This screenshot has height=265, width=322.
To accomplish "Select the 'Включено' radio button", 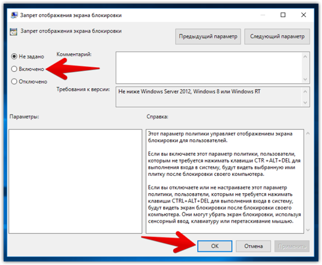I will tap(14, 69).
